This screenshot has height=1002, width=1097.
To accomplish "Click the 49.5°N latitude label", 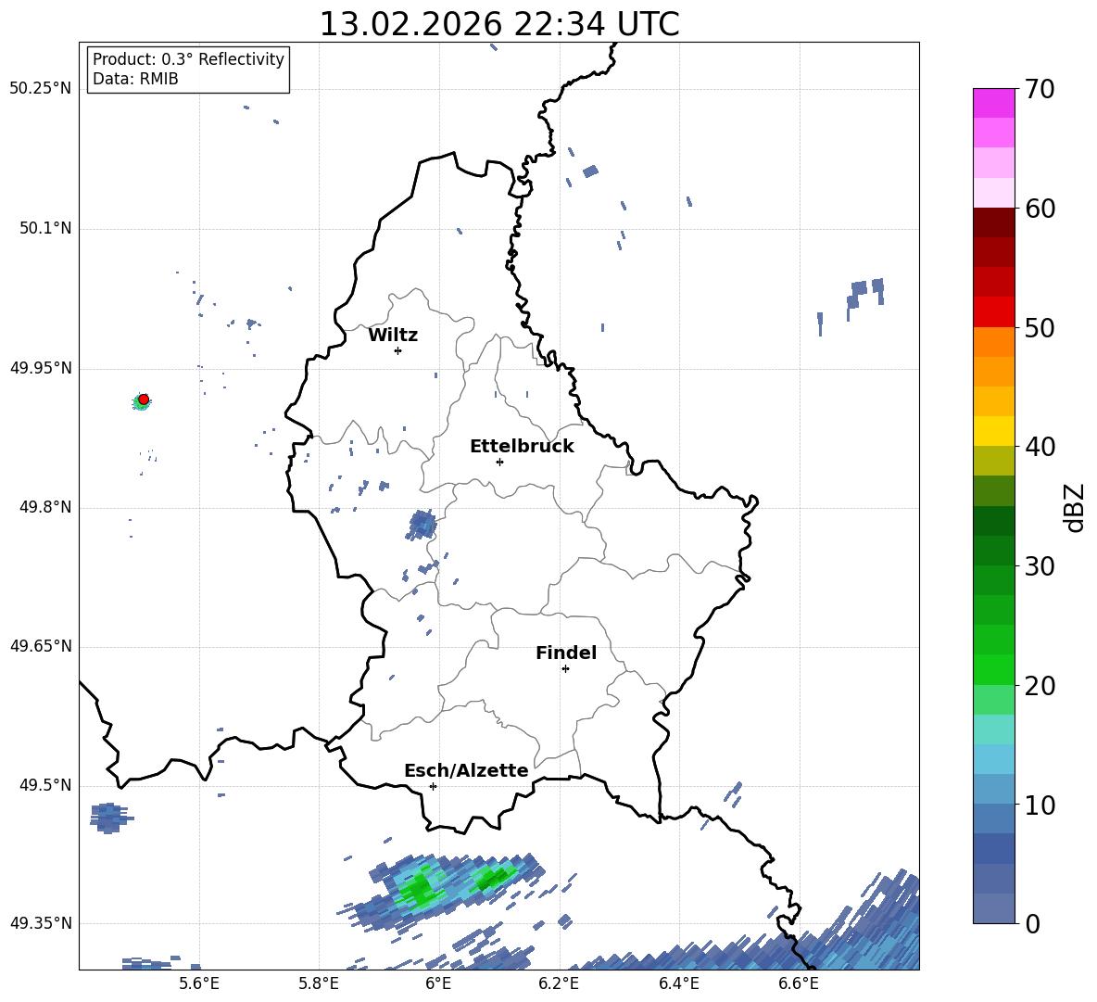I will point(45,785).
